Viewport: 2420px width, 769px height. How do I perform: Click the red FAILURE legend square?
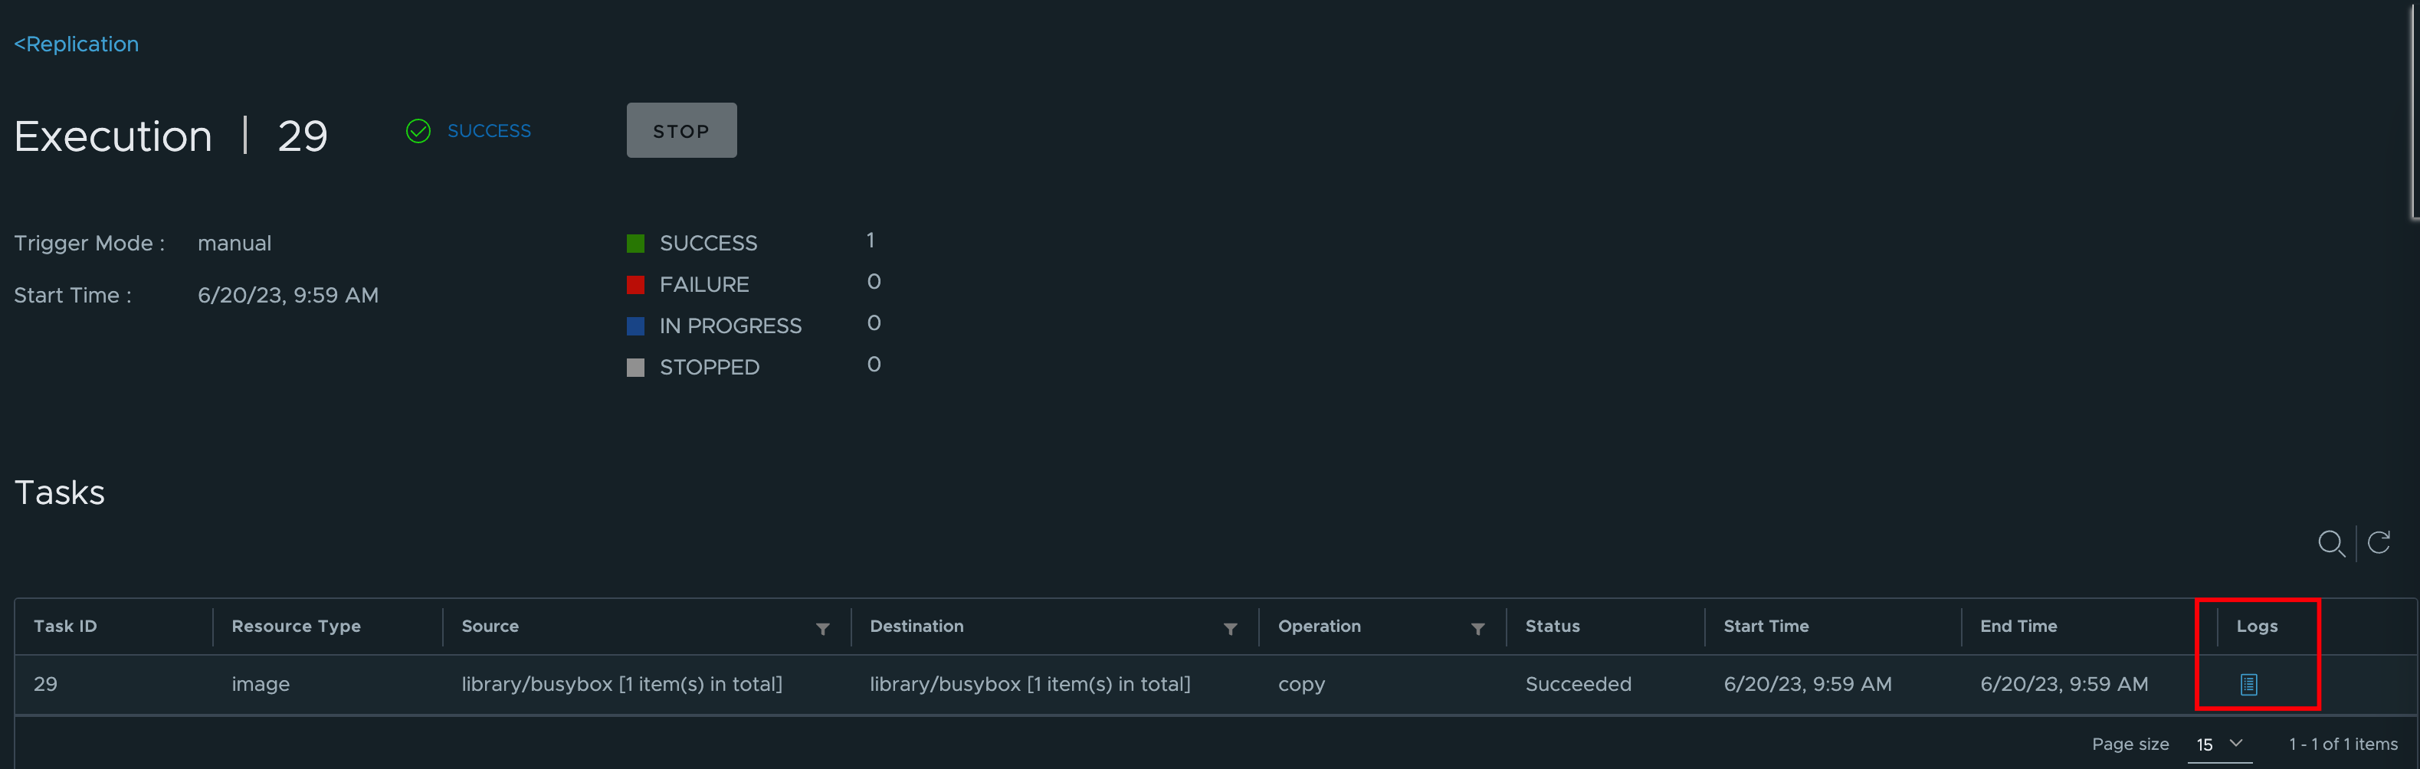(x=635, y=283)
